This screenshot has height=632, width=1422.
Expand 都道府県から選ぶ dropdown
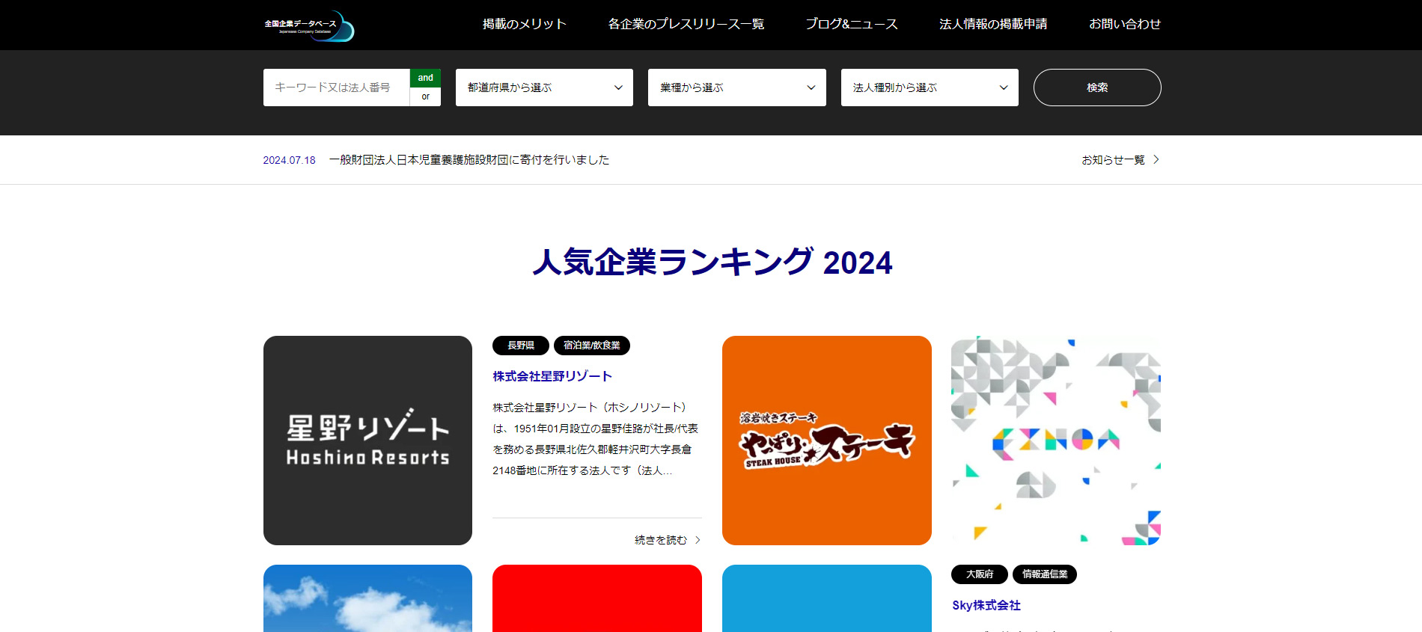point(544,88)
